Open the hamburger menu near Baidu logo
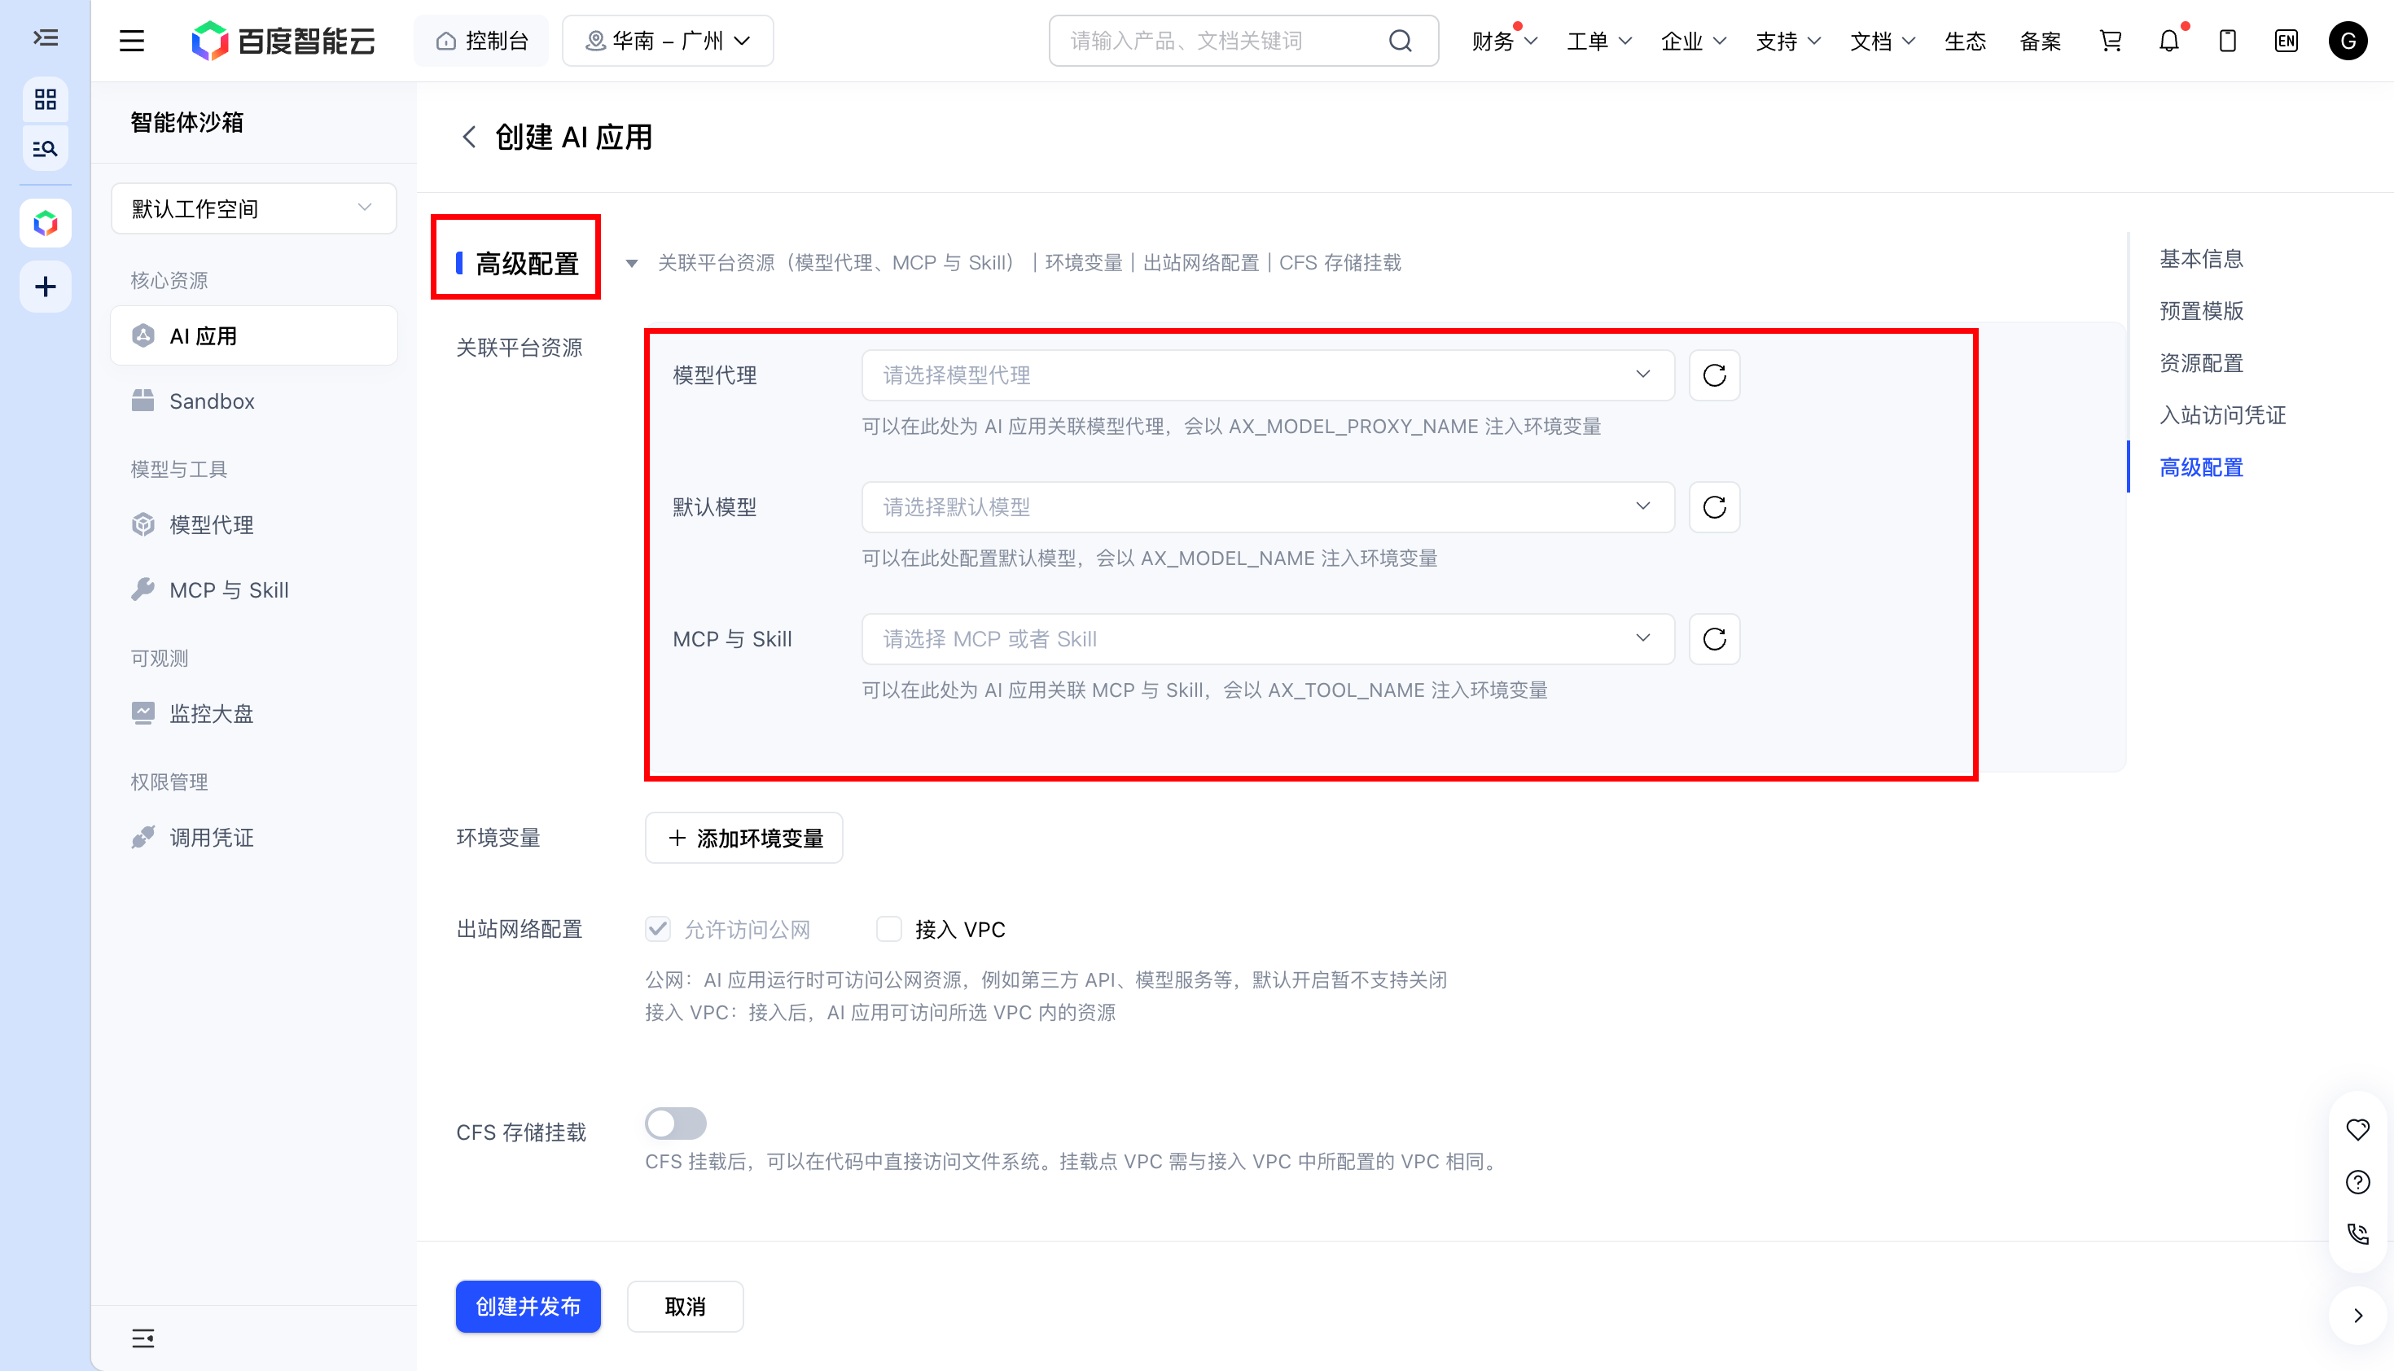This screenshot has height=1371, width=2394. coord(132,41)
